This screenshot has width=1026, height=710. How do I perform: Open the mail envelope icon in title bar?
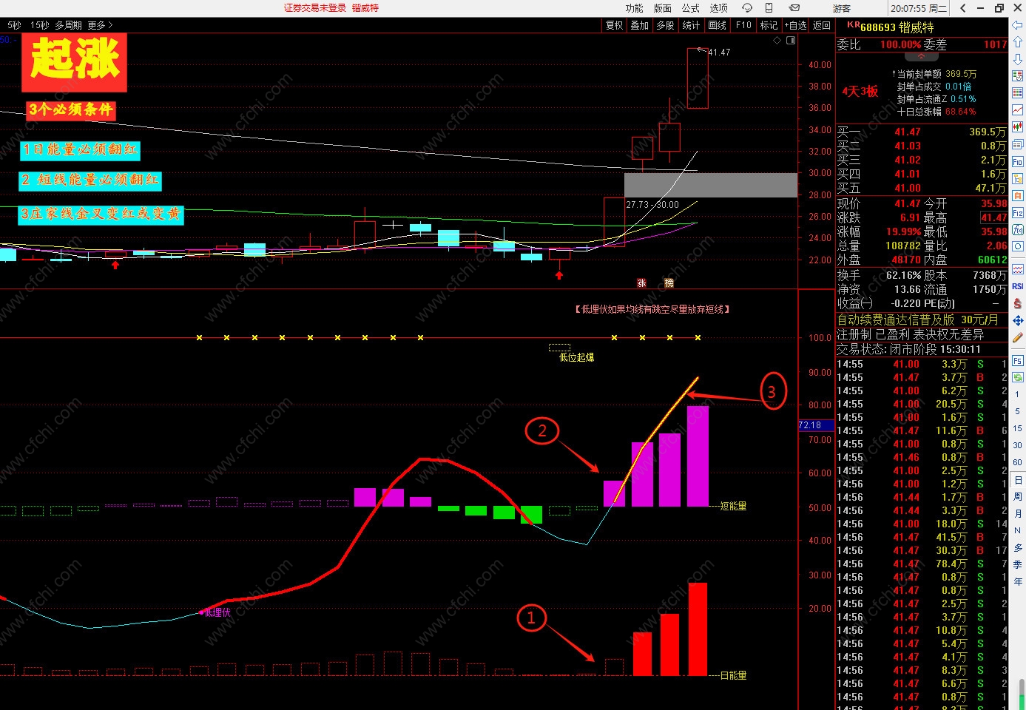(x=794, y=8)
